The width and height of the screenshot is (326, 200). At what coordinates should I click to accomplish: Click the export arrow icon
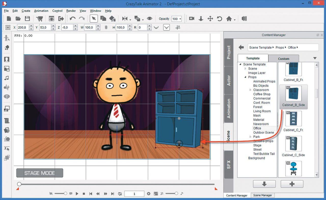61,19
